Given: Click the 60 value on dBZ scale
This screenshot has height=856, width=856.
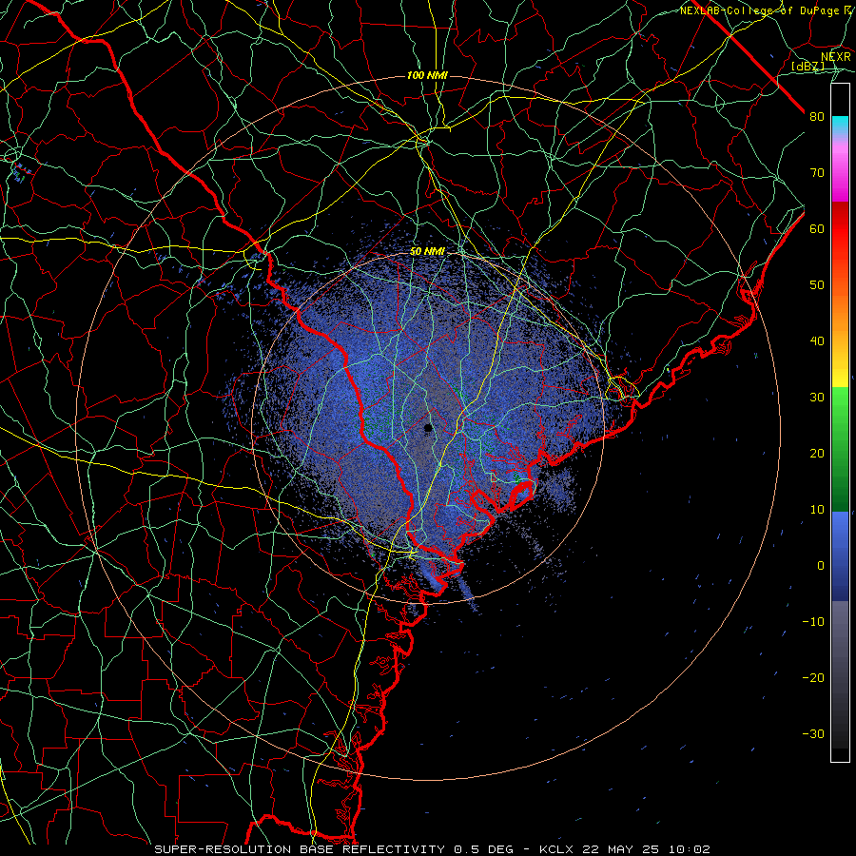Looking at the screenshot, I should pyautogui.click(x=817, y=229).
